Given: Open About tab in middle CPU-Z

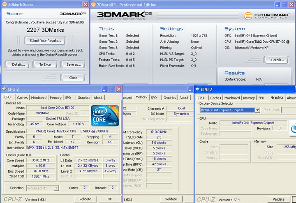Looking at the screenshot, I should click(x=184, y=98).
